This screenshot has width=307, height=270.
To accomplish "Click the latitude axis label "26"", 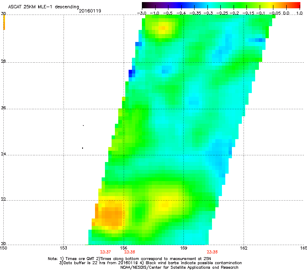I will coord(3,108).
